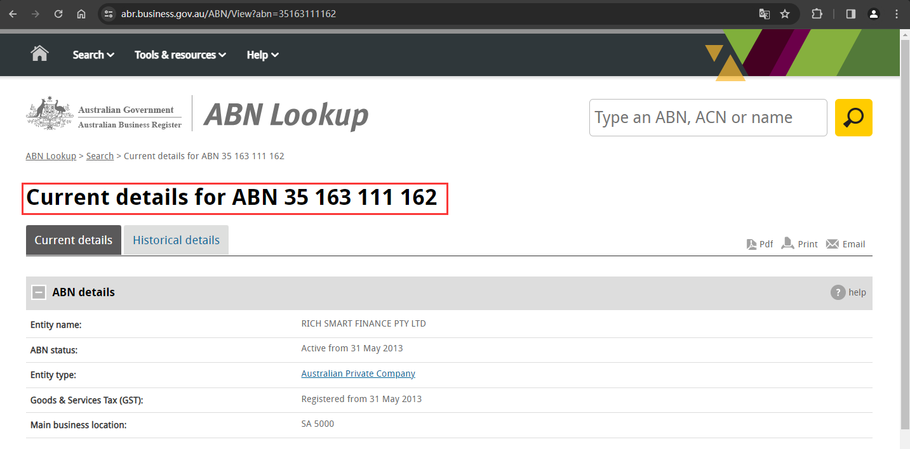The width and height of the screenshot is (910, 449).
Task: Click the ABN Lookup breadcrumb link
Action: click(x=51, y=156)
